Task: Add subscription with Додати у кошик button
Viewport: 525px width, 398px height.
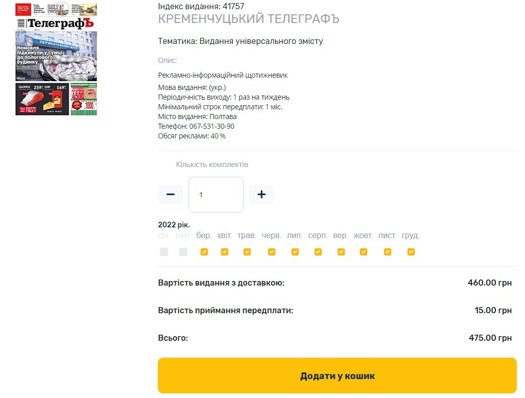Action: (337, 376)
